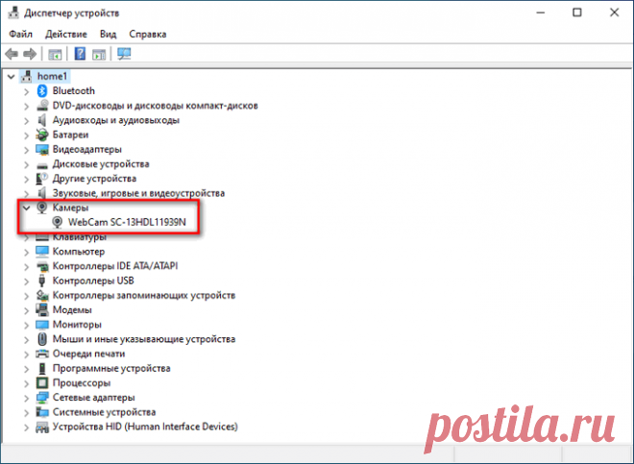Viewport: 634px width, 464px height.
Task: Select the Модемы label
Action: point(72,310)
